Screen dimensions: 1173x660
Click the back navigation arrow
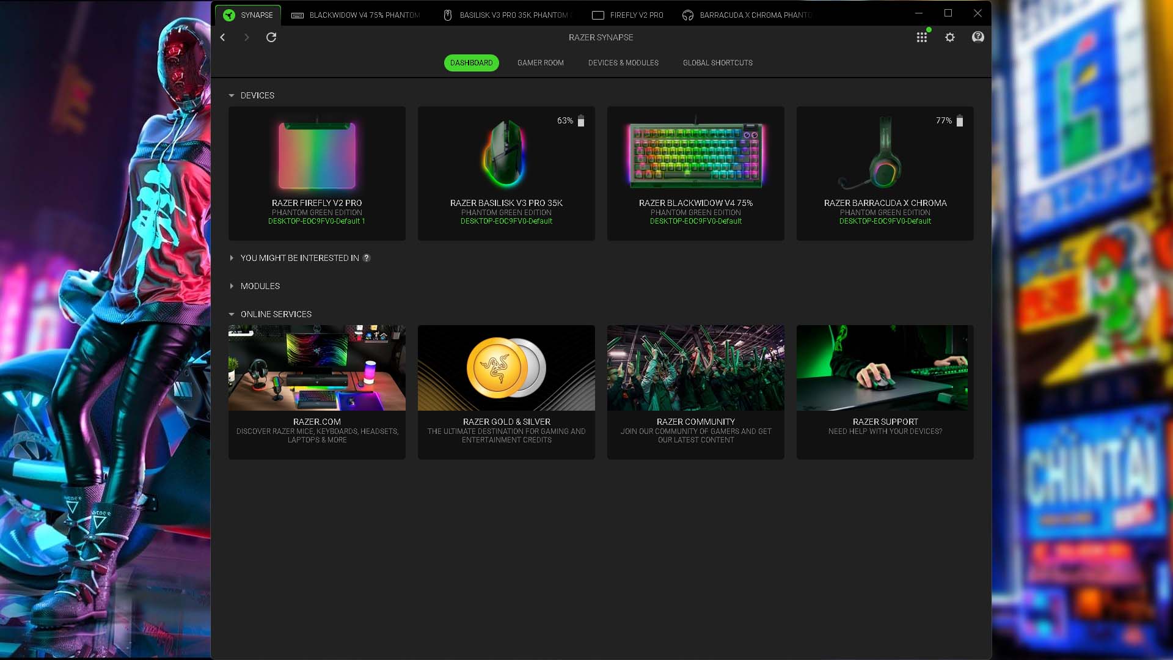(223, 37)
